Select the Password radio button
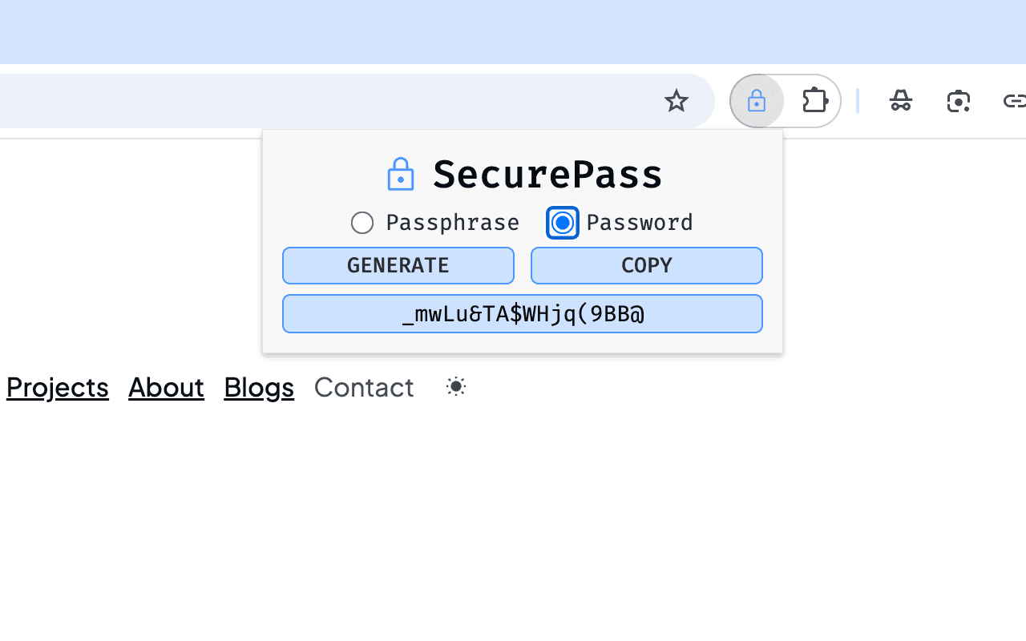Viewport: 1026px width, 641px height. 562,223
